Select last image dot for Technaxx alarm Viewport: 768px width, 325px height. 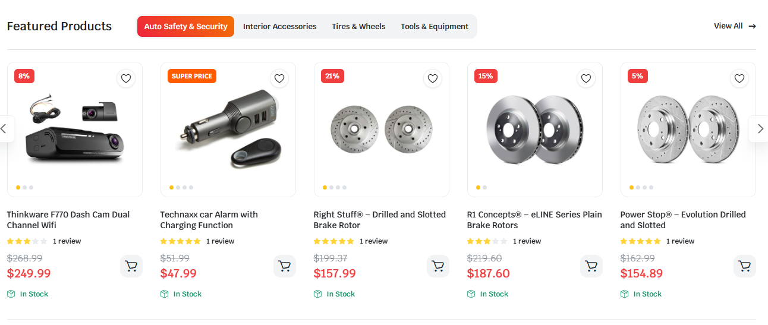(191, 188)
